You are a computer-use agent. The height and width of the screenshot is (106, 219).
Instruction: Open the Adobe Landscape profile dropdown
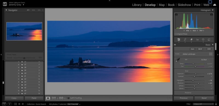190,54
